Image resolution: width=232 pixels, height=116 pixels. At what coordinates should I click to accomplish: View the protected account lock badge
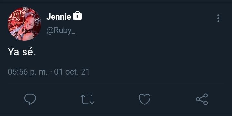(77, 15)
